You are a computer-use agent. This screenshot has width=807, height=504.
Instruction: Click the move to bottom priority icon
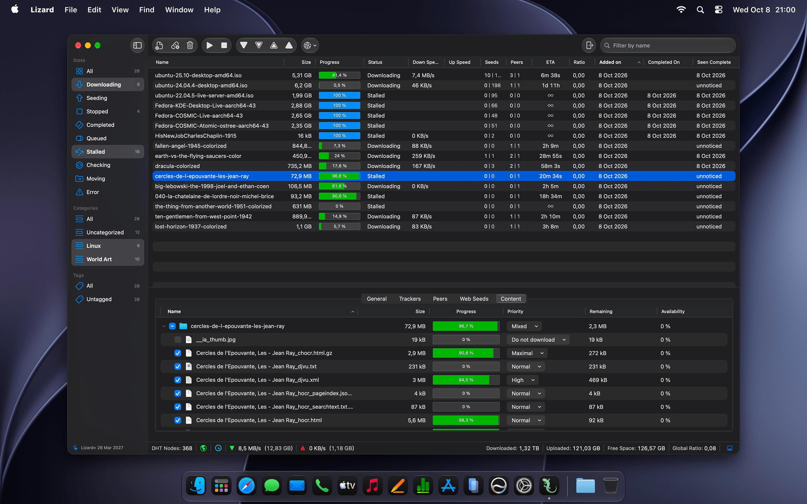[244, 45]
